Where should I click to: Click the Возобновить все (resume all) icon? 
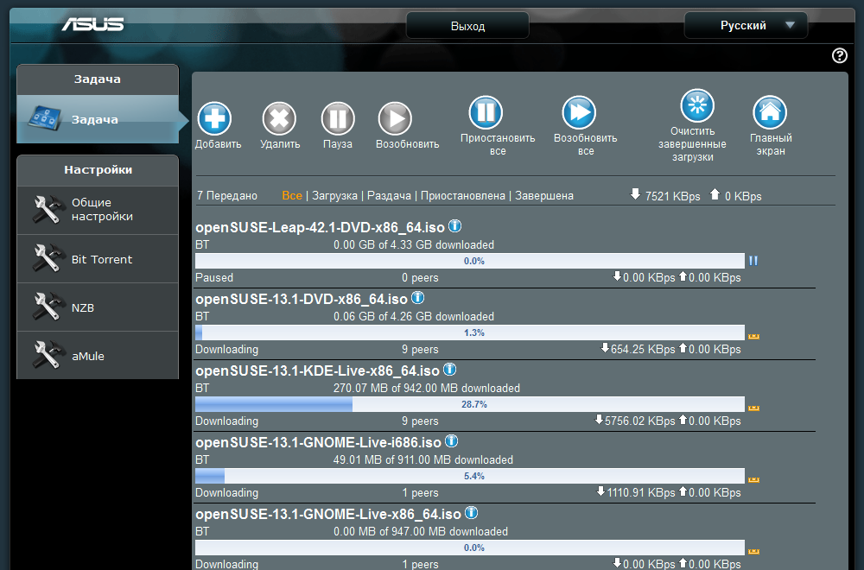point(579,112)
